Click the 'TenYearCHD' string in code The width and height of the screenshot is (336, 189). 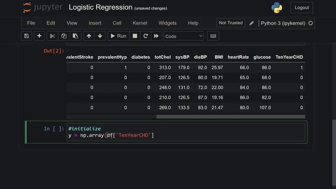[x=133, y=135]
